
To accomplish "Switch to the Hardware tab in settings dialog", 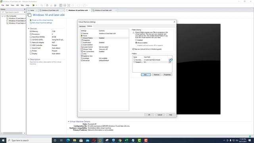I will point(82,26).
